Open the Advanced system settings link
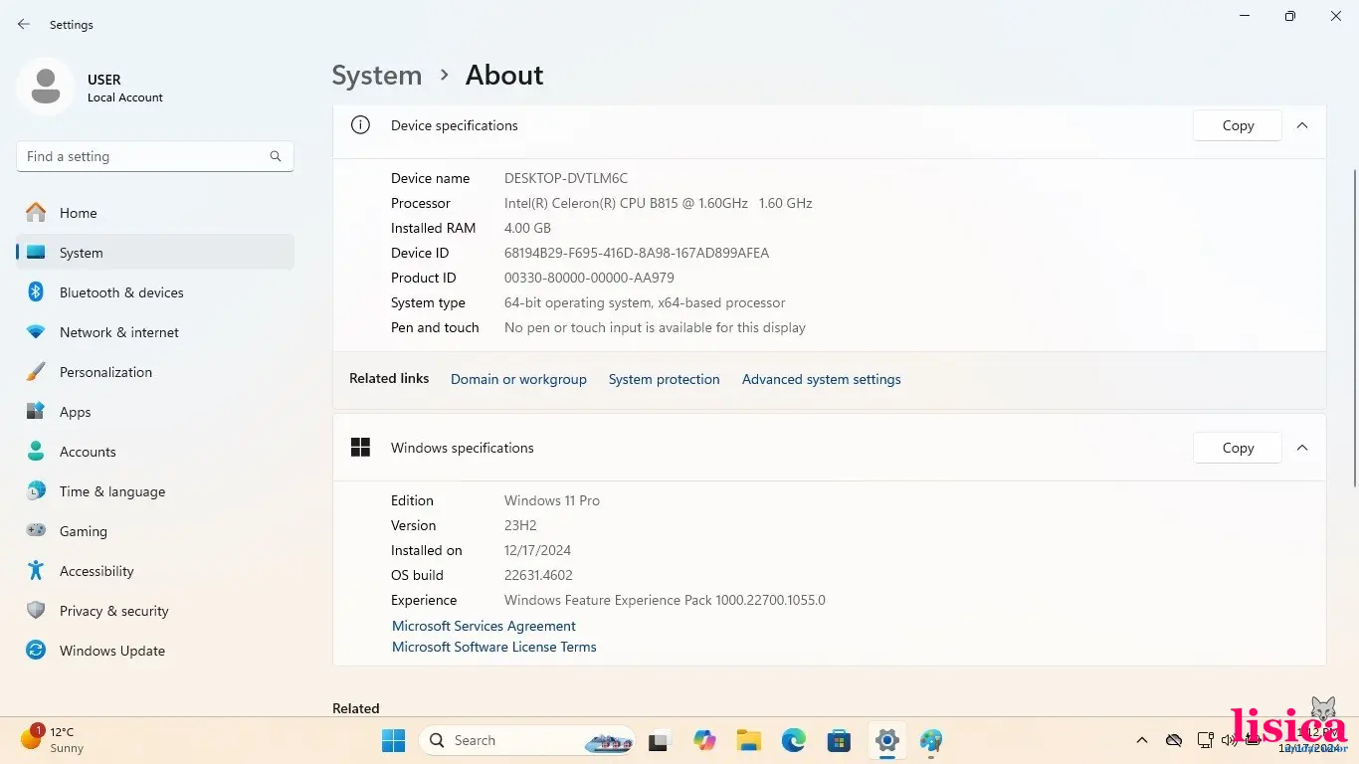The image size is (1359, 764). click(821, 379)
